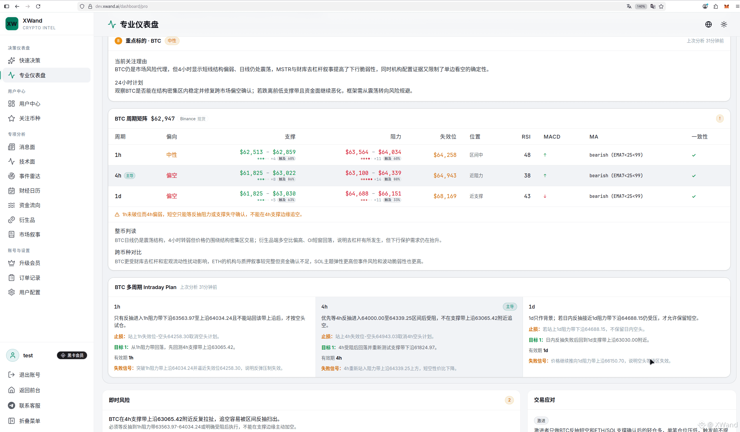
Task: Open the browser extensions icon
Action: tap(716, 6)
